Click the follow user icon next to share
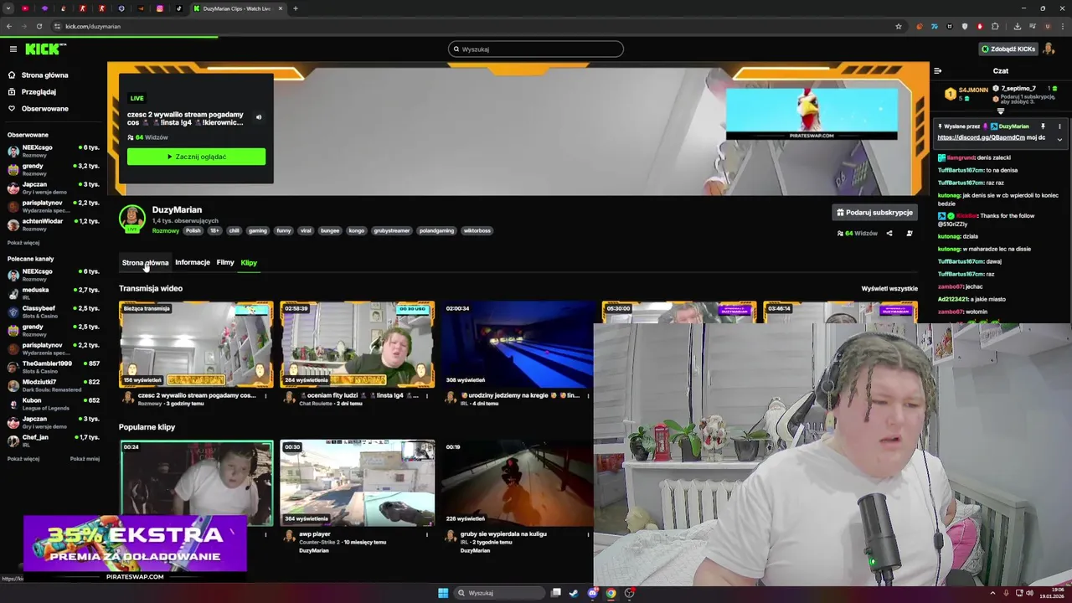Screen dimensions: 1072x603 [x=910, y=234]
